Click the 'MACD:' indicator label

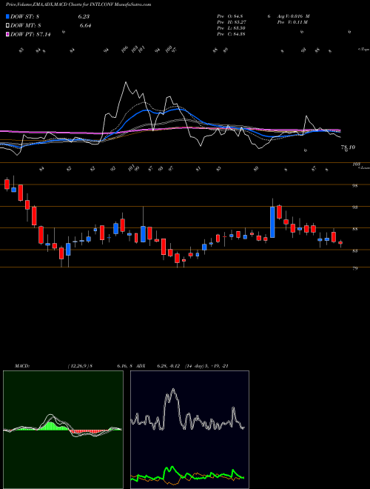click(22, 366)
